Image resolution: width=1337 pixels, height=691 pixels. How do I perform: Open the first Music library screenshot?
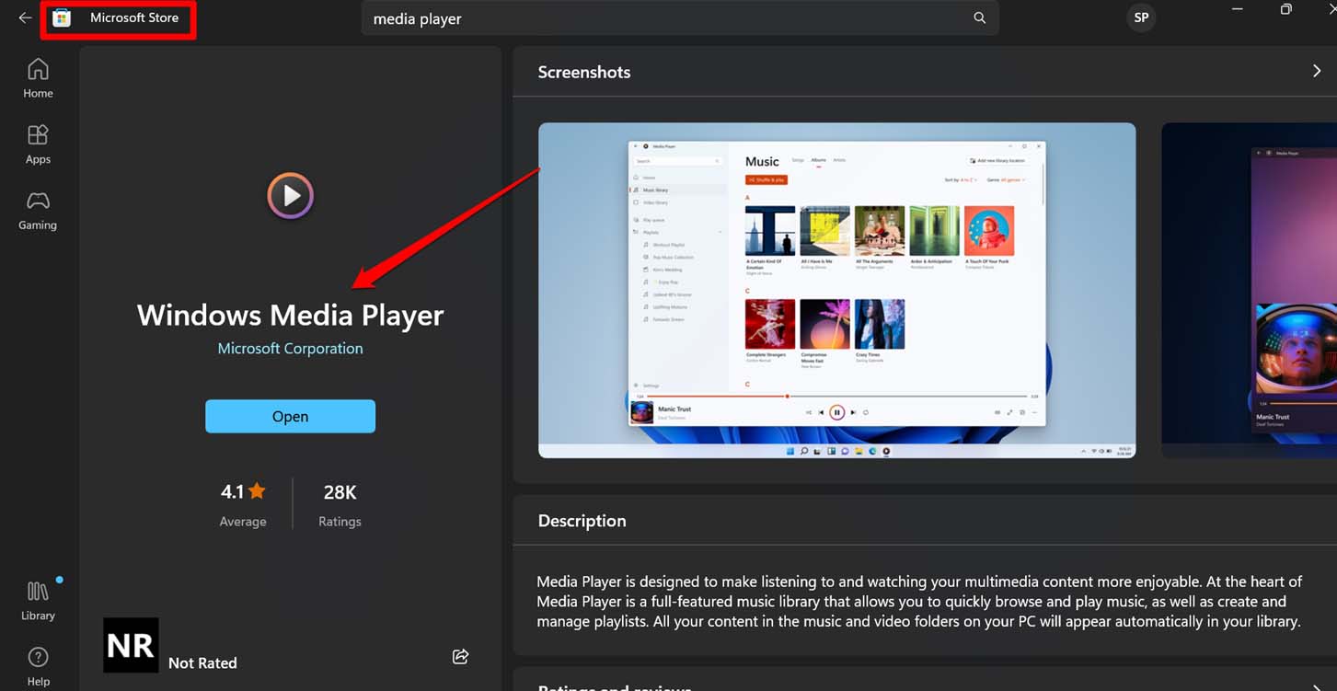[x=836, y=290]
